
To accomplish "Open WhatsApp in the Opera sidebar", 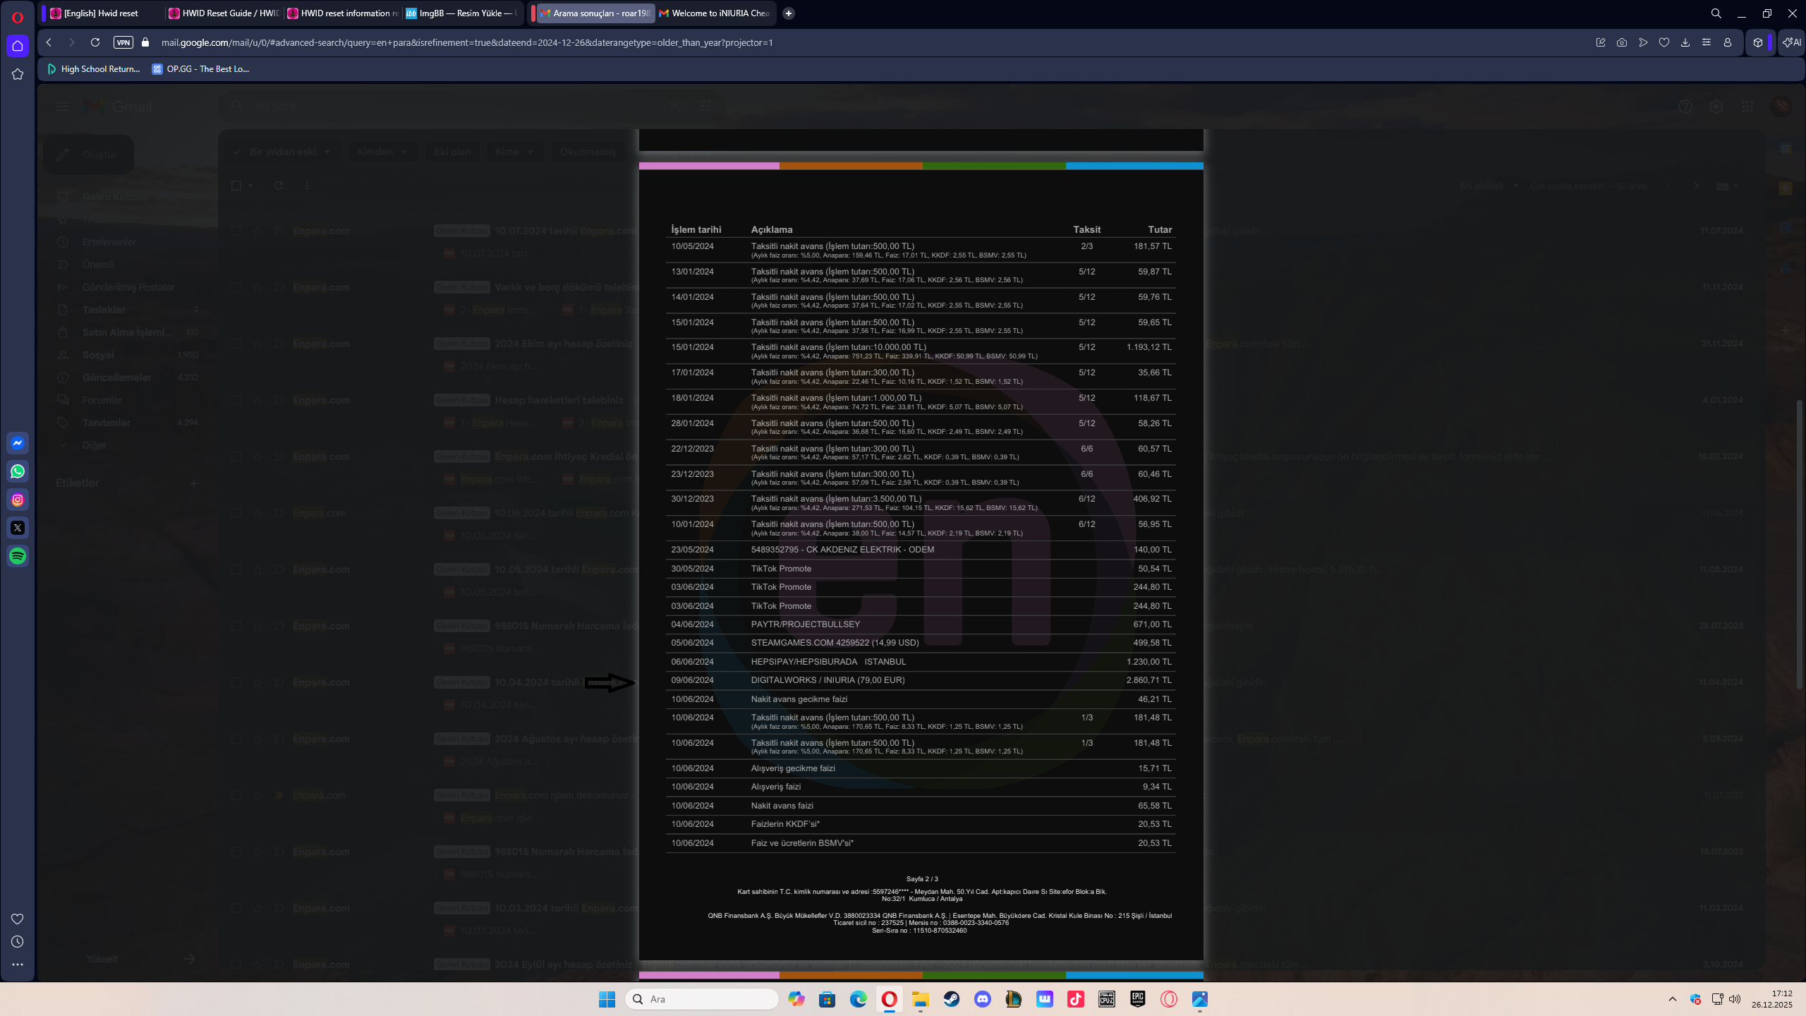I will pyautogui.click(x=18, y=471).
